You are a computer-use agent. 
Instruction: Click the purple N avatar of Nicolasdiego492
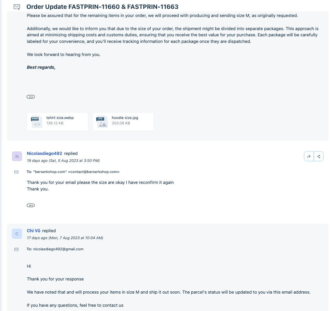click(x=17, y=156)
